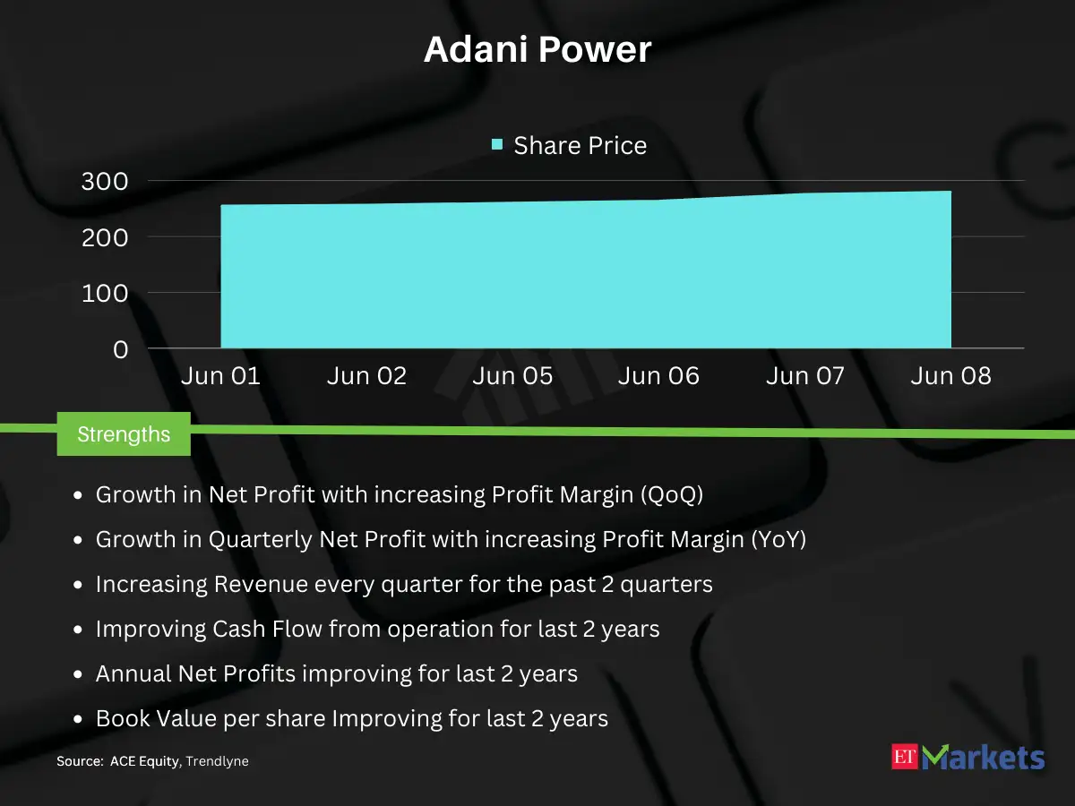
Task: Click the cyan share price area chart
Action: (x=586, y=274)
